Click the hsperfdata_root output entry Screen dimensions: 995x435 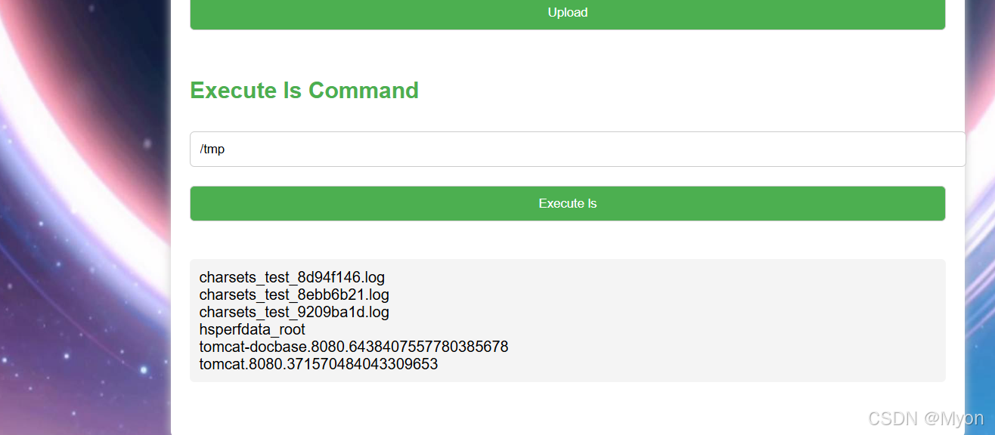coord(253,329)
